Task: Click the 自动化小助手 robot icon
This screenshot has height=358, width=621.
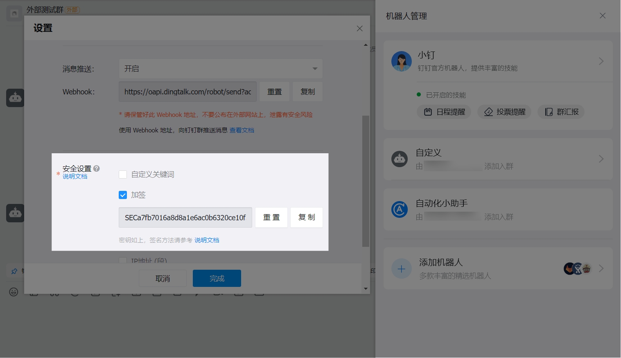Action: [x=400, y=210]
